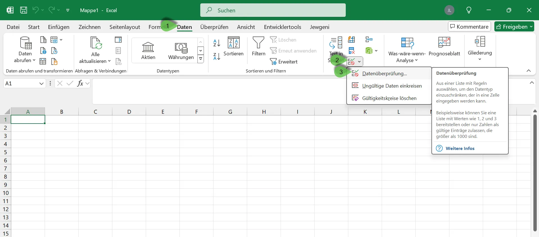Select the Aktien data type
The width and height of the screenshot is (539, 237).
point(148,51)
